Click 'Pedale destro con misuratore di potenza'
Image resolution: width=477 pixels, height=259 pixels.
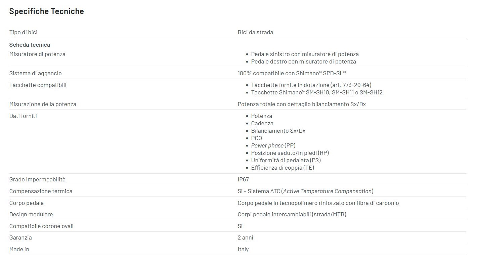coord(303,61)
